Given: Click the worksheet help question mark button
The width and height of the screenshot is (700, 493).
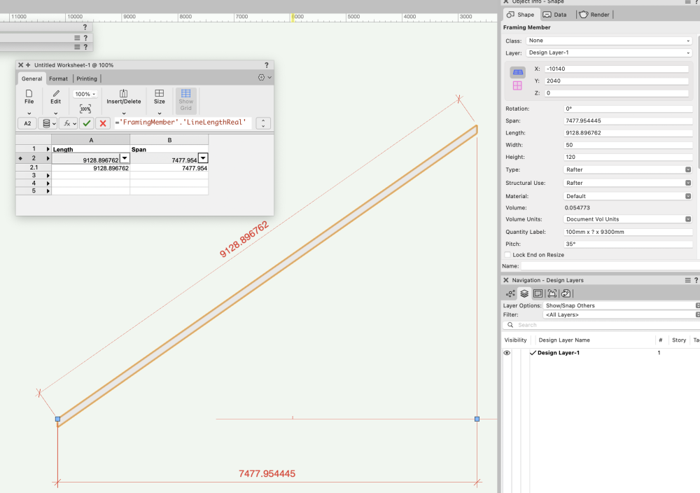Looking at the screenshot, I should [x=266, y=64].
